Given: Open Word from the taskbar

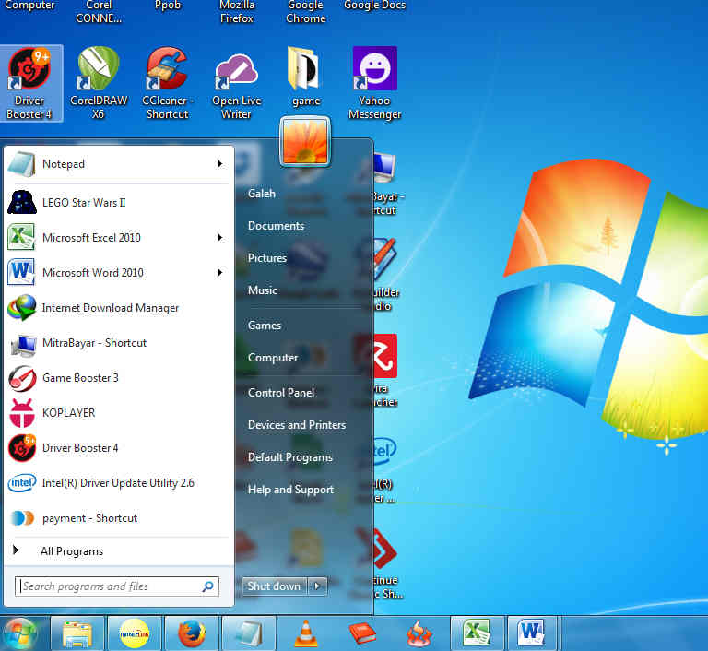Looking at the screenshot, I should pos(534,633).
